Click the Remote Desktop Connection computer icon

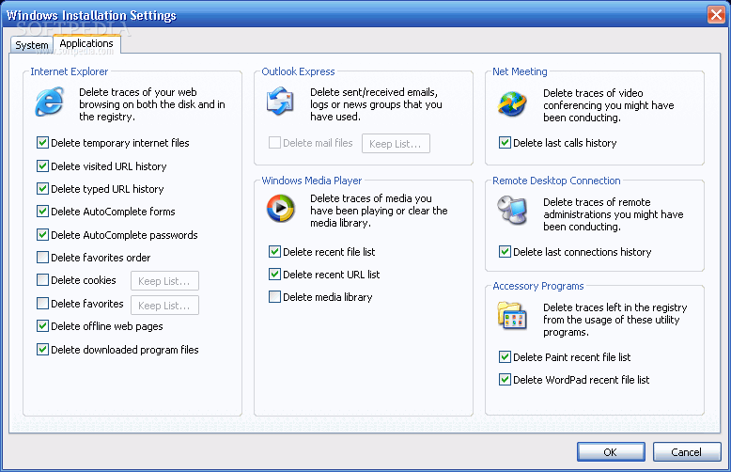click(x=512, y=210)
